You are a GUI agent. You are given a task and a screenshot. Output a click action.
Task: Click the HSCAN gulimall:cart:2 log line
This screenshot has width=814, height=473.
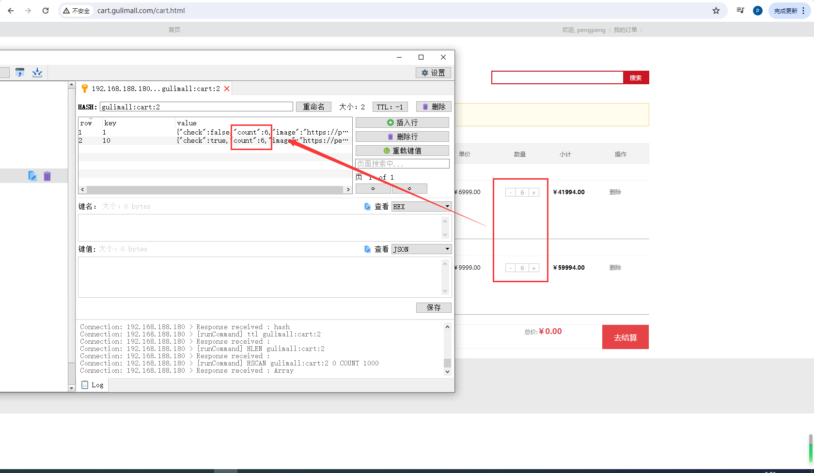coord(229,363)
